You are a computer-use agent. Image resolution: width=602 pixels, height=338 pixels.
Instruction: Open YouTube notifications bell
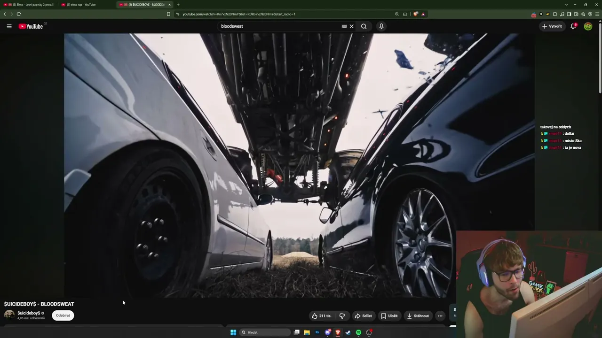click(x=573, y=26)
